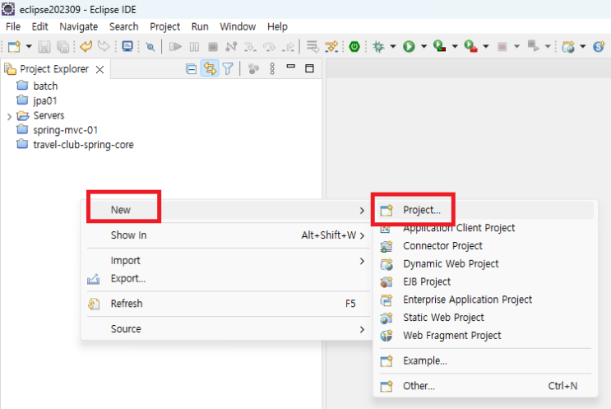Expand the Servers folder tree arrow

(9, 116)
